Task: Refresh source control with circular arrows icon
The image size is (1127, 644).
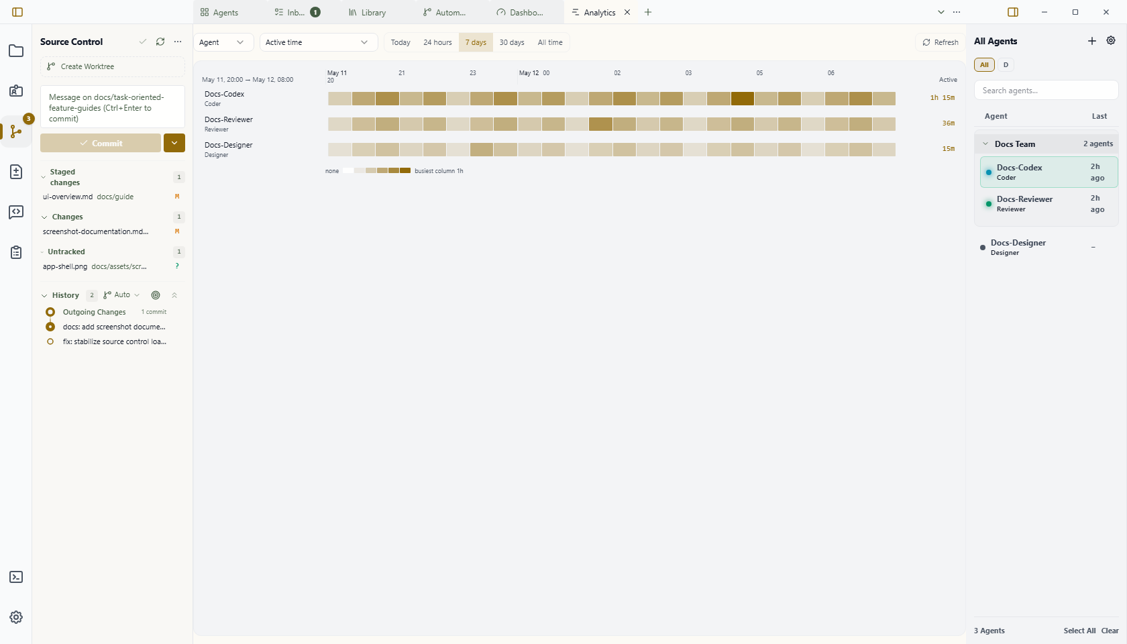Action: tap(160, 42)
